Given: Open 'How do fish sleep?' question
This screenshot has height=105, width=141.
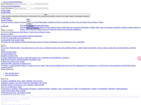Looking at the screenshot, I should 12,73.
